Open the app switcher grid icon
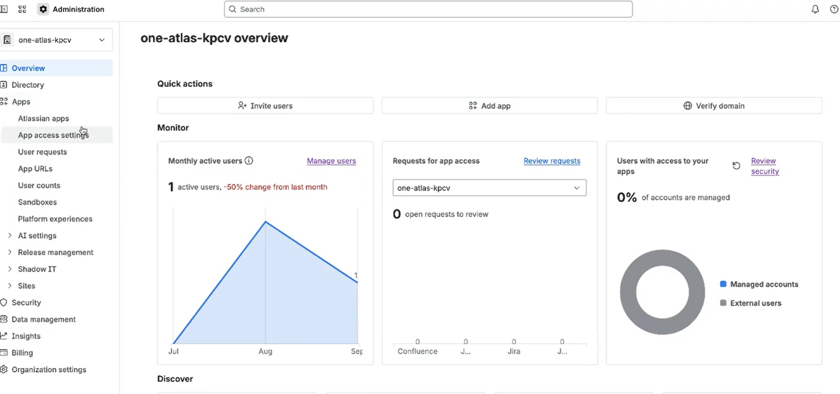 pos(22,9)
